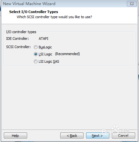139x142 pixels.
Task: Go back with the < Back button
Action: (x=72, y=136)
